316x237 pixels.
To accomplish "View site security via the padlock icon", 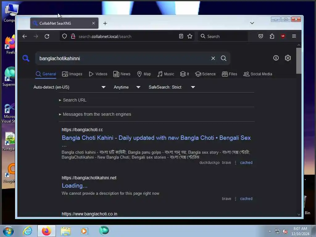I will (x=73, y=36).
